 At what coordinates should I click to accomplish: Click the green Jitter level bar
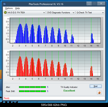point(33,87)
